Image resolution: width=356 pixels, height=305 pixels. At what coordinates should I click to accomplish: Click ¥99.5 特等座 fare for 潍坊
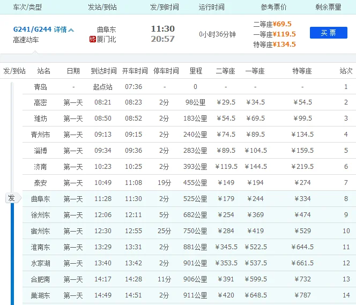pos(302,118)
